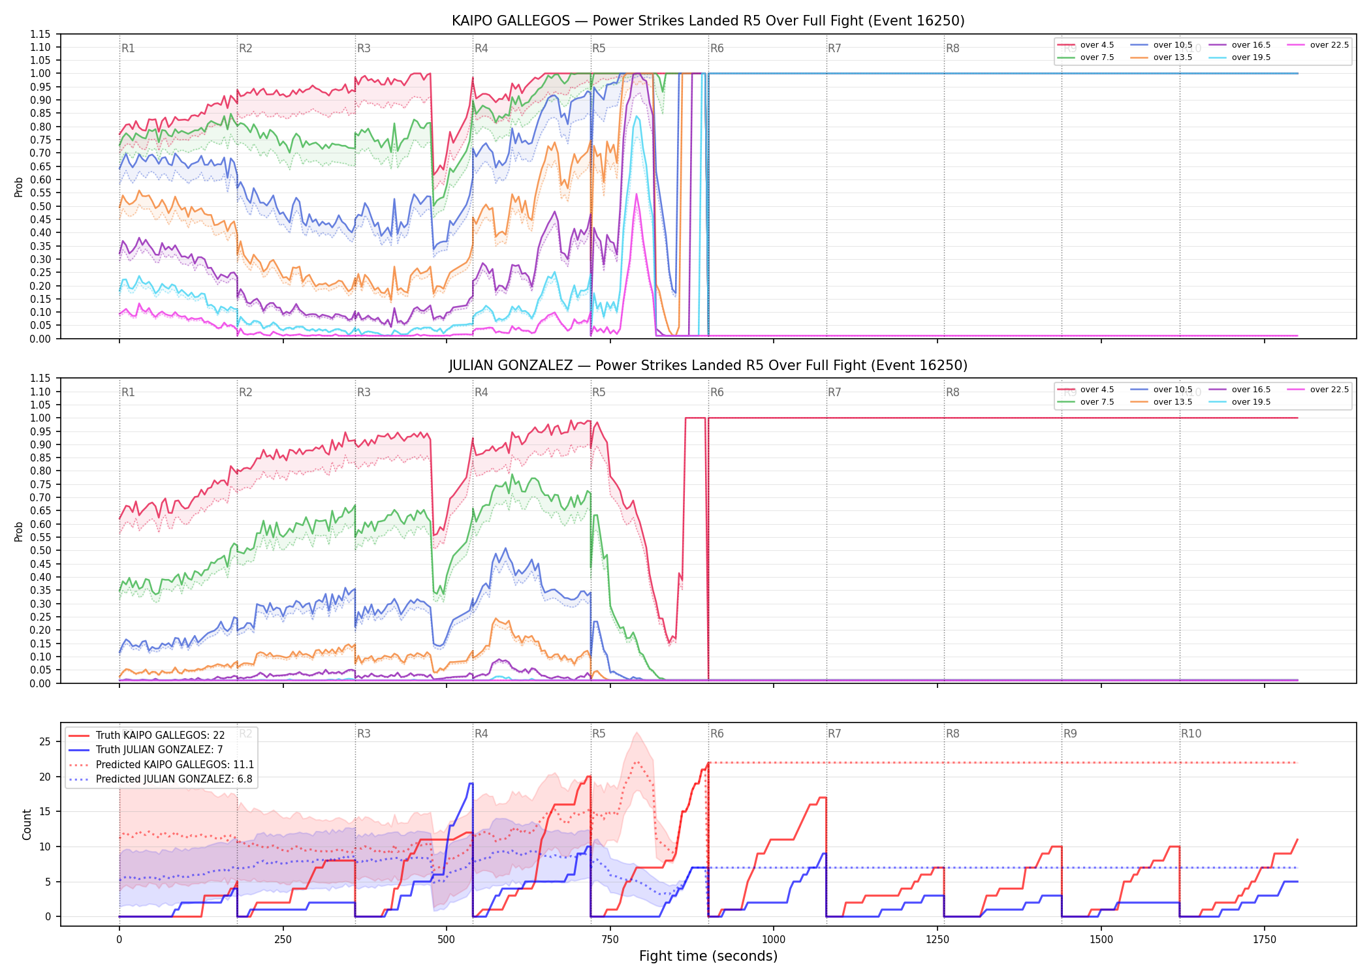Click the 750 tick on the time axis

(x=610, y=940)
